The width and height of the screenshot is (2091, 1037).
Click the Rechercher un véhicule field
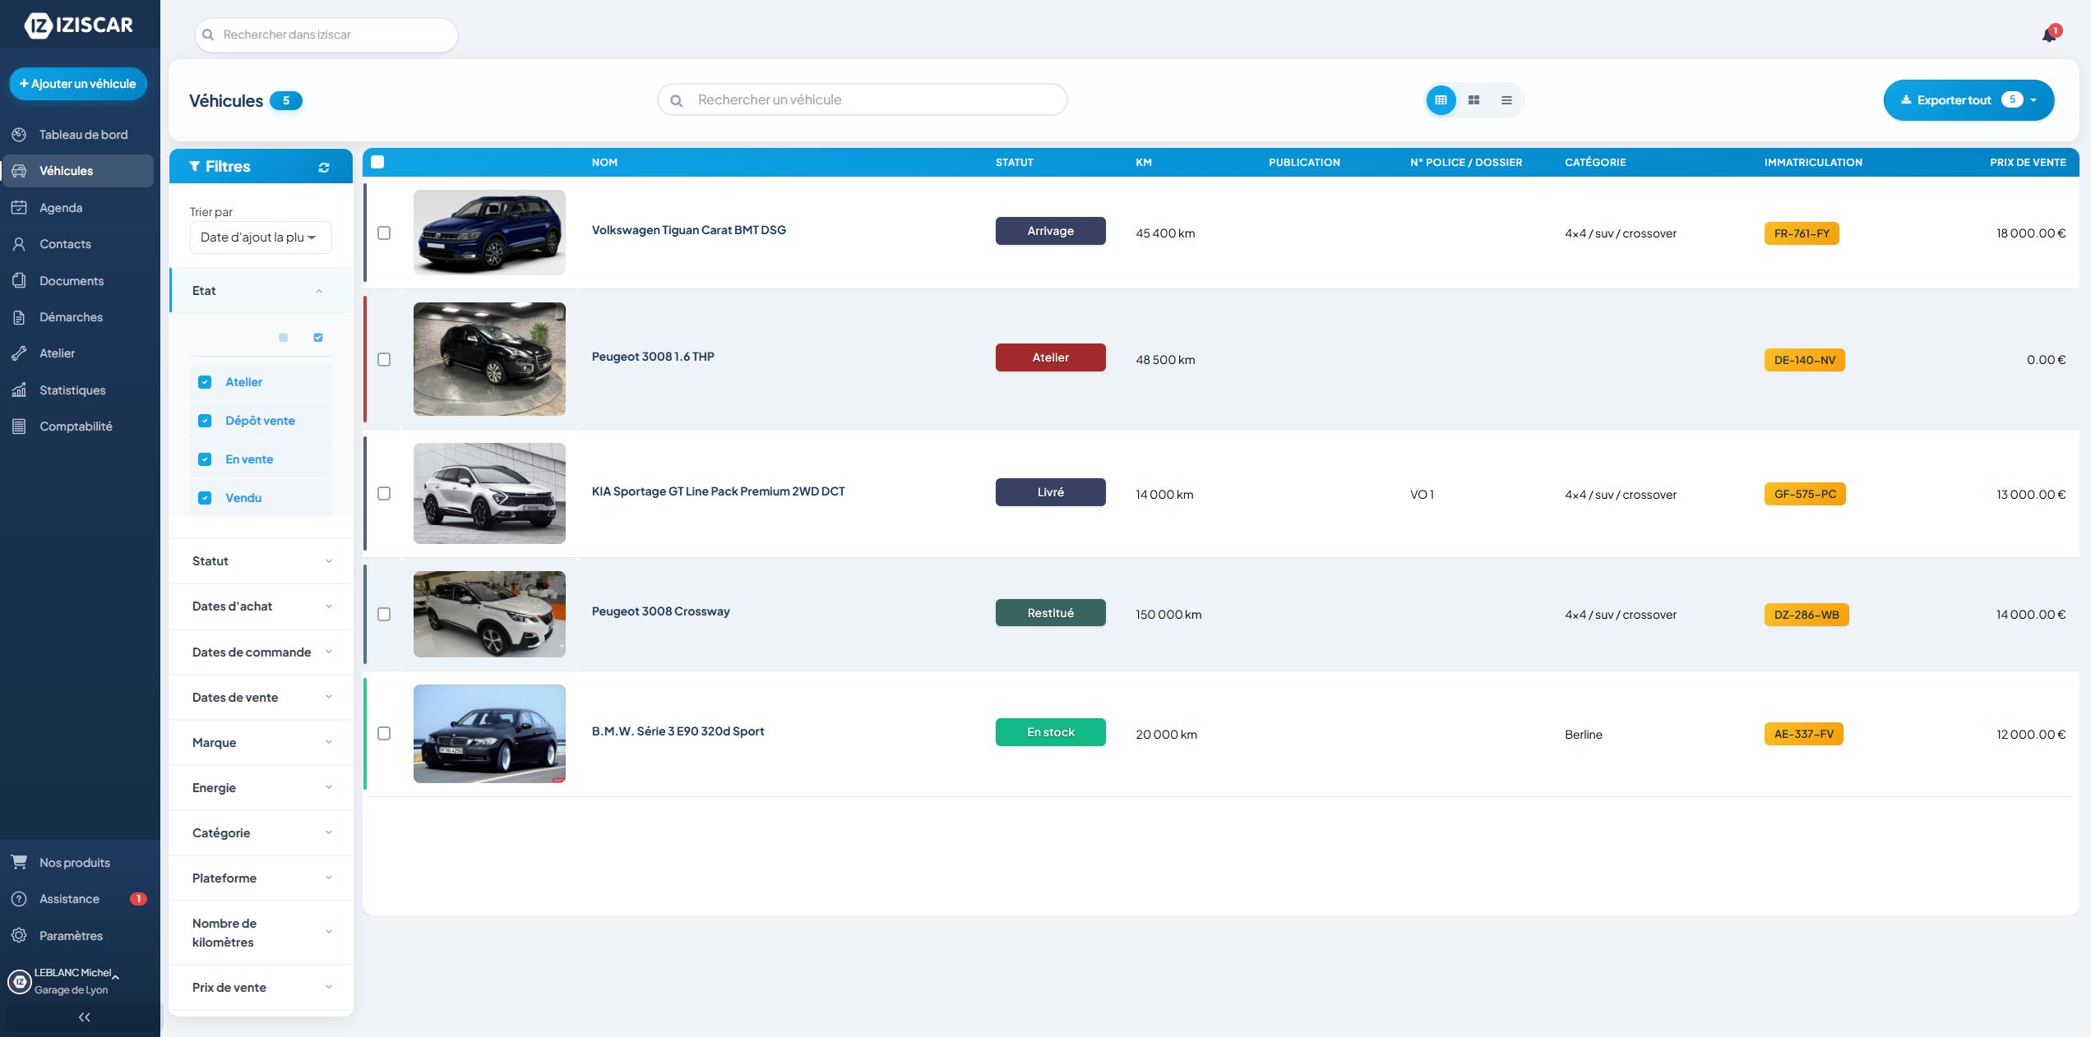coord(862,100)
